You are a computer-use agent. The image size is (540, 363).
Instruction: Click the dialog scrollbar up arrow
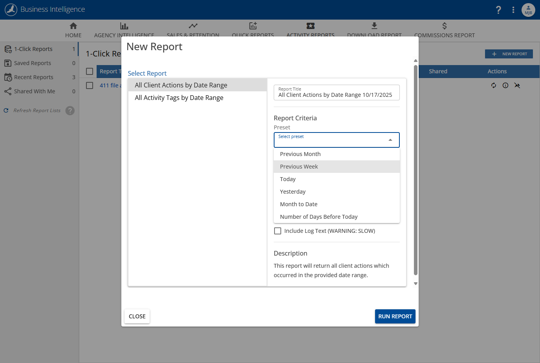416,61
